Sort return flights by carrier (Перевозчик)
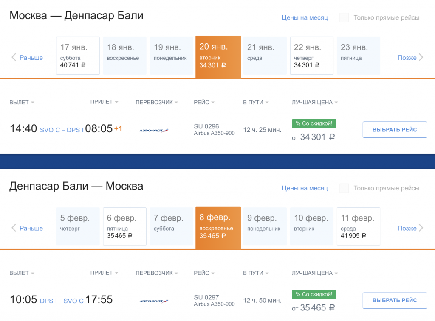Image resolution: width=435 pixels, height=321 pixels. coord(157,273)
